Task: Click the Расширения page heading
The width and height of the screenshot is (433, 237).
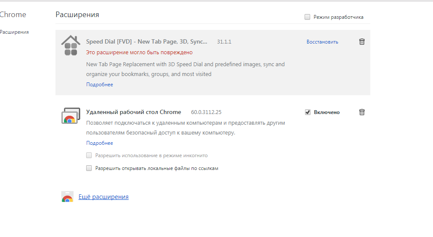Action: click(77, 15)
